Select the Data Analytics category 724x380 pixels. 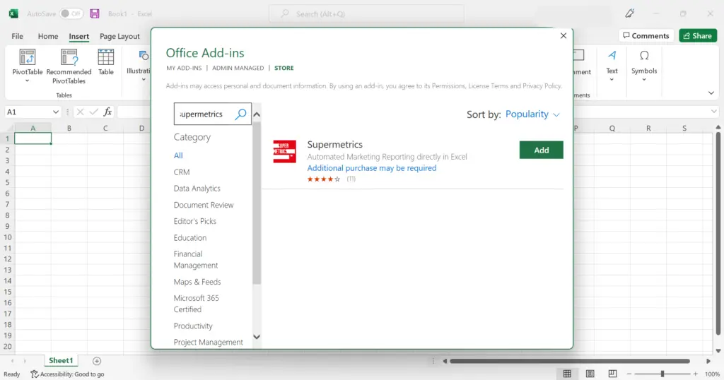click(197, 188)
